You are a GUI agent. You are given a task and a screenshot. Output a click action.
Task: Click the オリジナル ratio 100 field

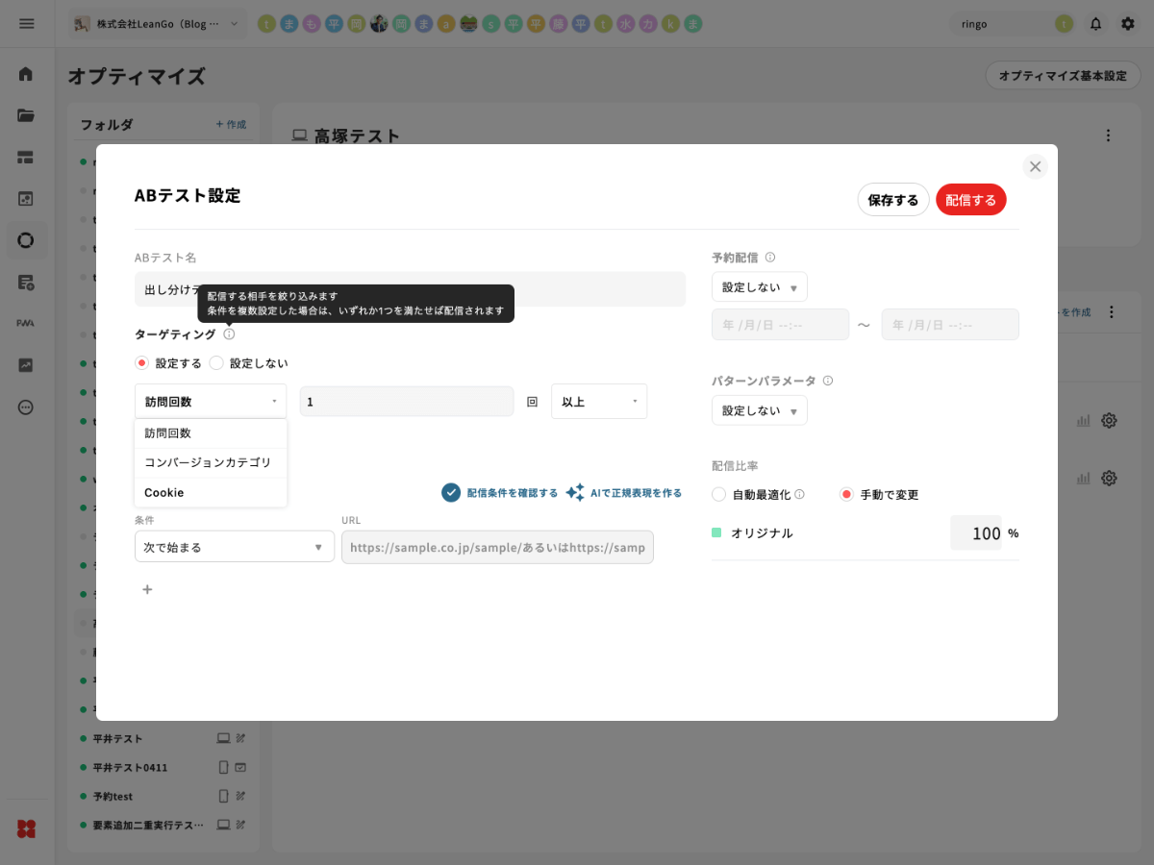coord(976,532)
